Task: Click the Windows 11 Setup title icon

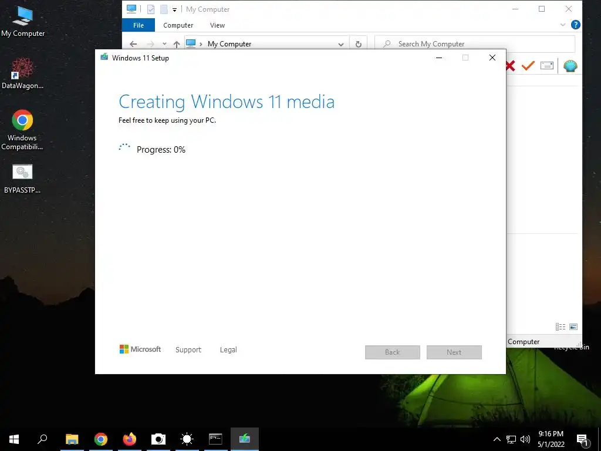Action: (104, 58)
